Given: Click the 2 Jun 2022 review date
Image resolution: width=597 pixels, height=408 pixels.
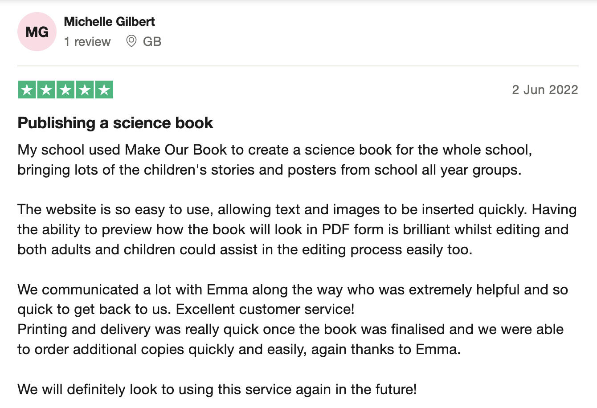Looking at the screenshot, I should click(x=545, y=90).
